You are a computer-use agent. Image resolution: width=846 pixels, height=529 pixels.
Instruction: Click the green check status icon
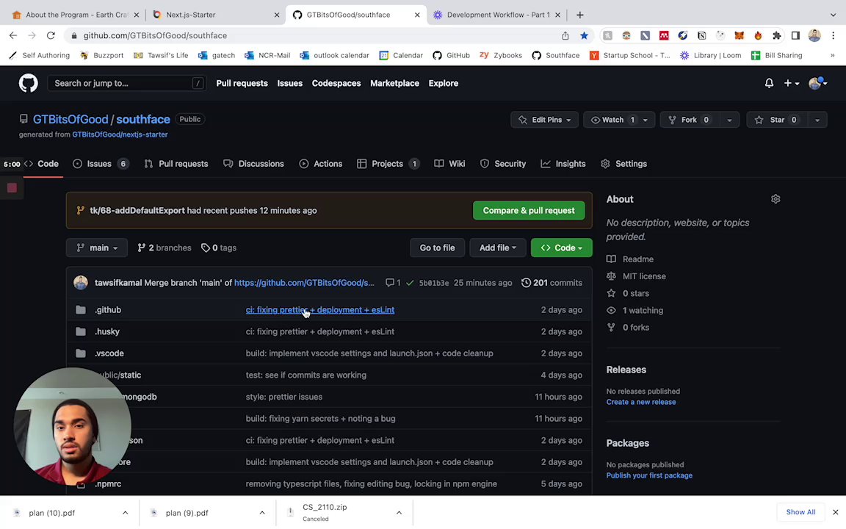pos(410,283)
